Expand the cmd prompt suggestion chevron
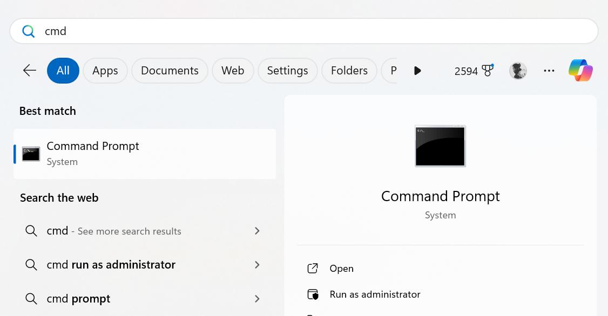Screen dimensions: 608x316 coord(258,299)
